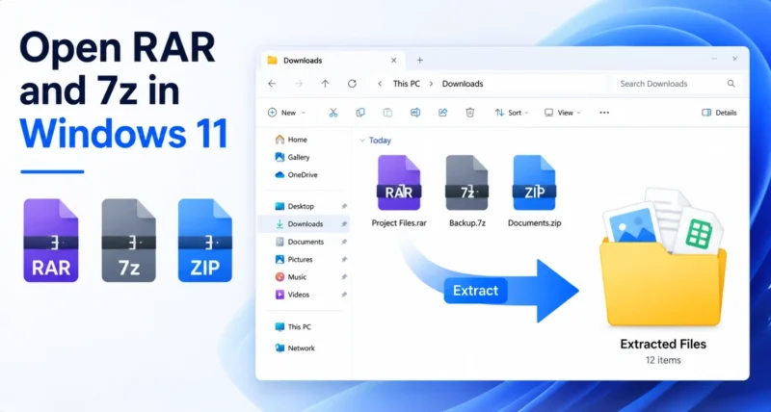Unpin Pictures using its pin icon
The width and height of the screenshot is (771, 412).
click(x=344, y=259)
